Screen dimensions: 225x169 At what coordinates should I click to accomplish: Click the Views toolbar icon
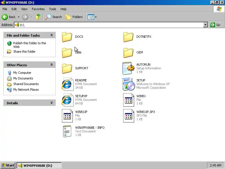[91, 17]
